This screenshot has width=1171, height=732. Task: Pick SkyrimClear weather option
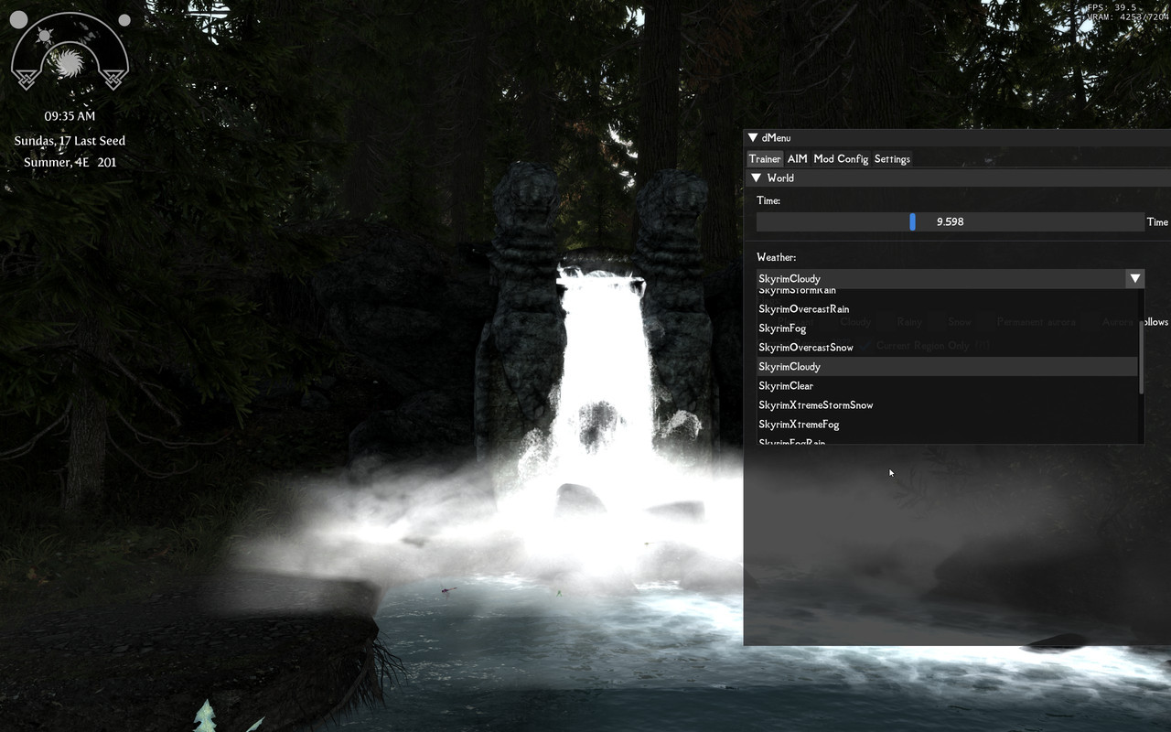[x=947, y=386]
